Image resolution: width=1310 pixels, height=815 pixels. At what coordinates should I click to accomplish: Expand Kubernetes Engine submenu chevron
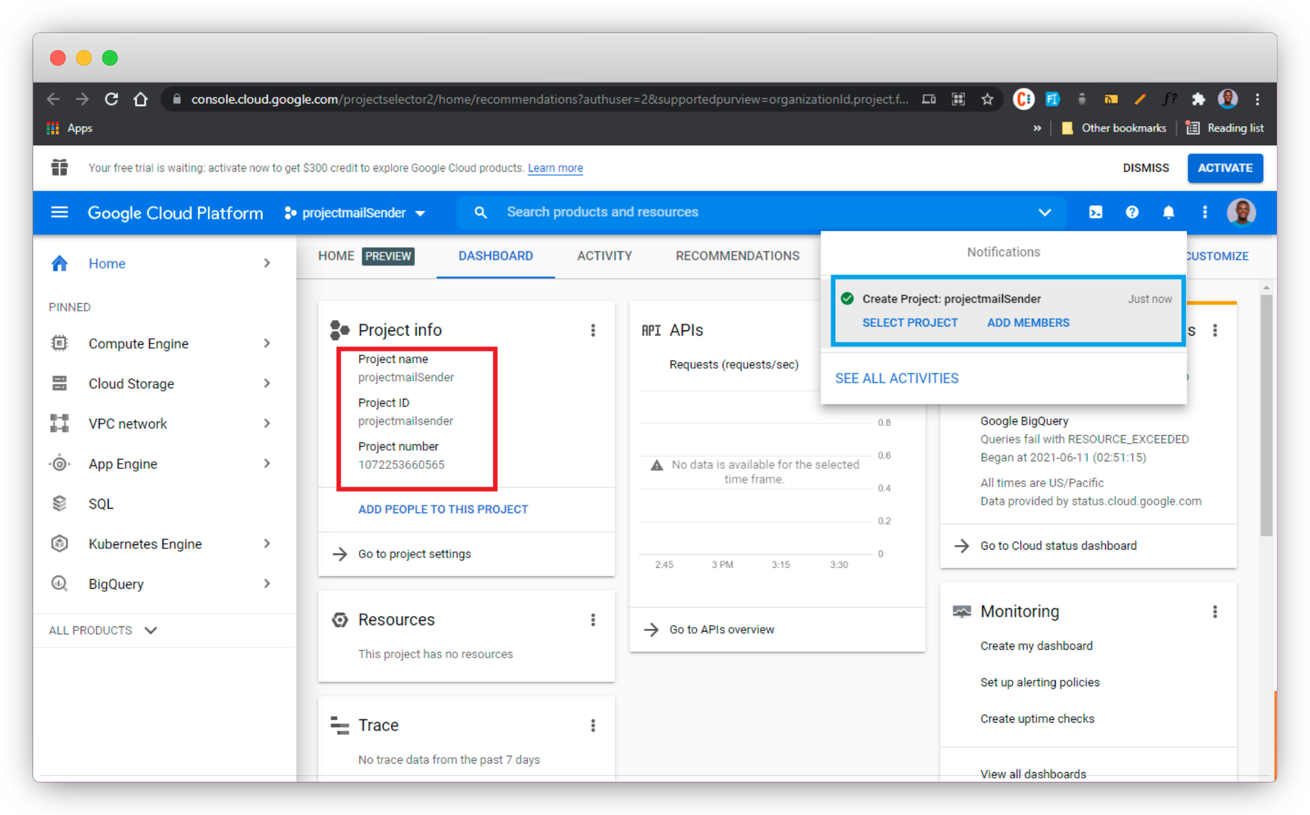tap(267, 544)
